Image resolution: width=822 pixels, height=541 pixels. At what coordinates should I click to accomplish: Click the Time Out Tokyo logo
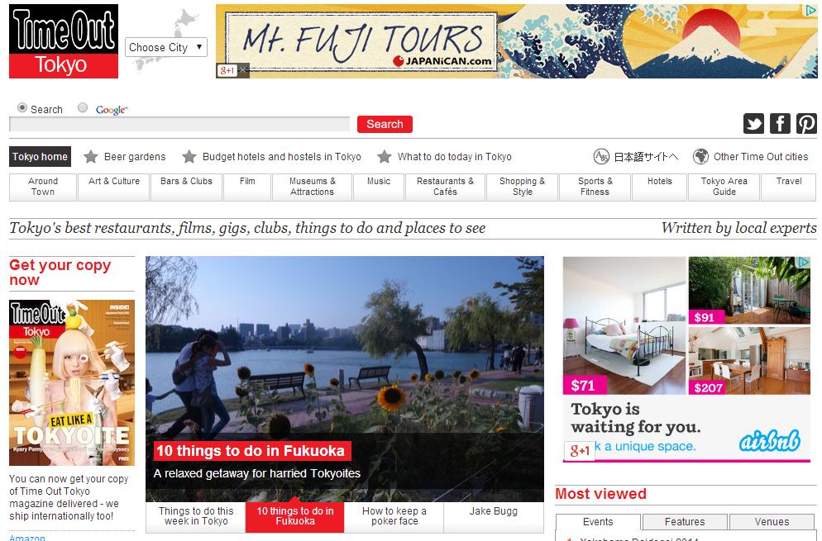click(64, 41)
